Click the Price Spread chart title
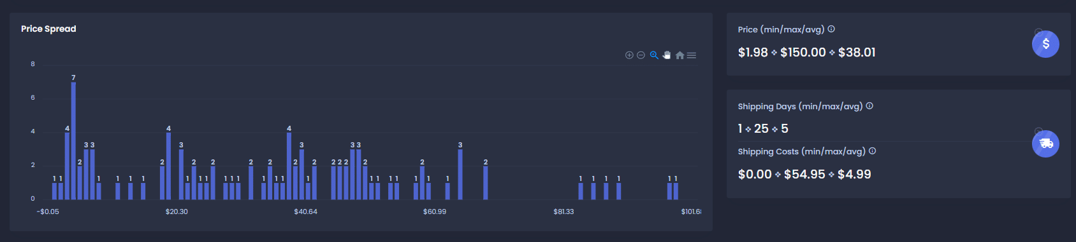Screen dimensions: 1076x242 click(x=48, y=29)
